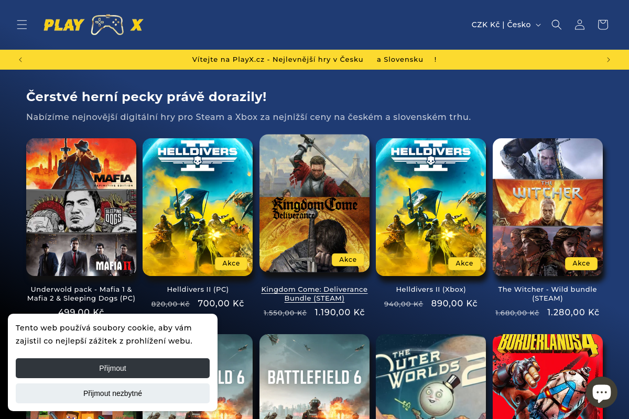Viewport: 629px width, 419px height.
Task: Click the Vítejte na PlayX.cz announcement text
Action: point(314,60)
